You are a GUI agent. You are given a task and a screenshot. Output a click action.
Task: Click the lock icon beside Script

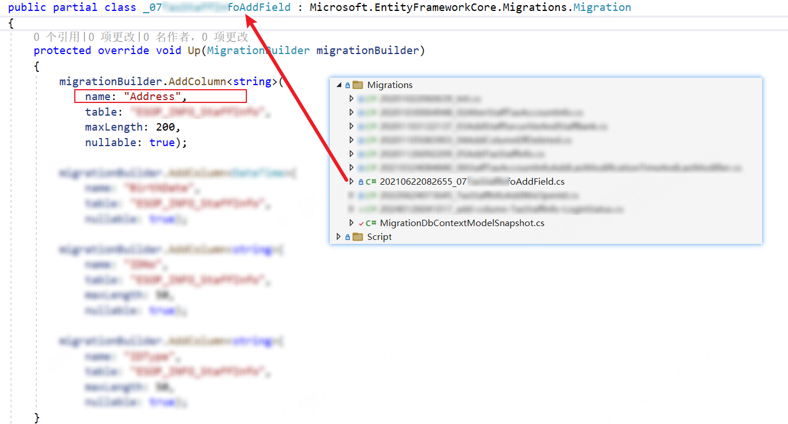pos(348,237)
